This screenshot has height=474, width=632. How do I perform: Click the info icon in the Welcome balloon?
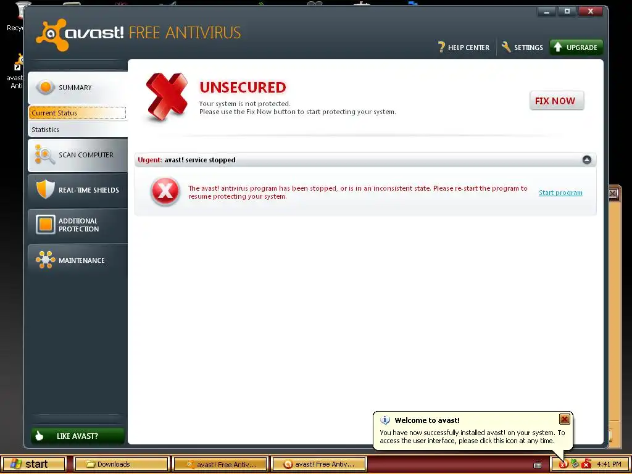point(385,420)
